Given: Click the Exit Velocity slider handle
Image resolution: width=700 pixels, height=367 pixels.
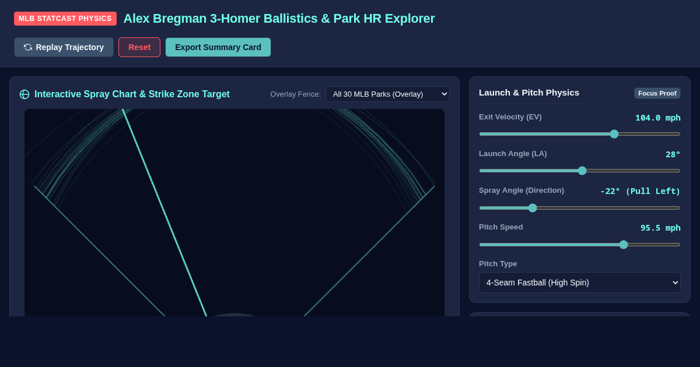Looking at the screenshot, I should click(x=614, y=134).
